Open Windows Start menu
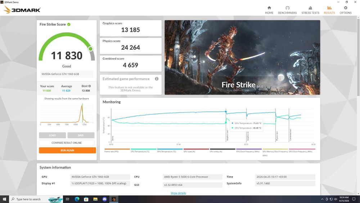Viewport: 360px width, 203px height. [4, 199]
